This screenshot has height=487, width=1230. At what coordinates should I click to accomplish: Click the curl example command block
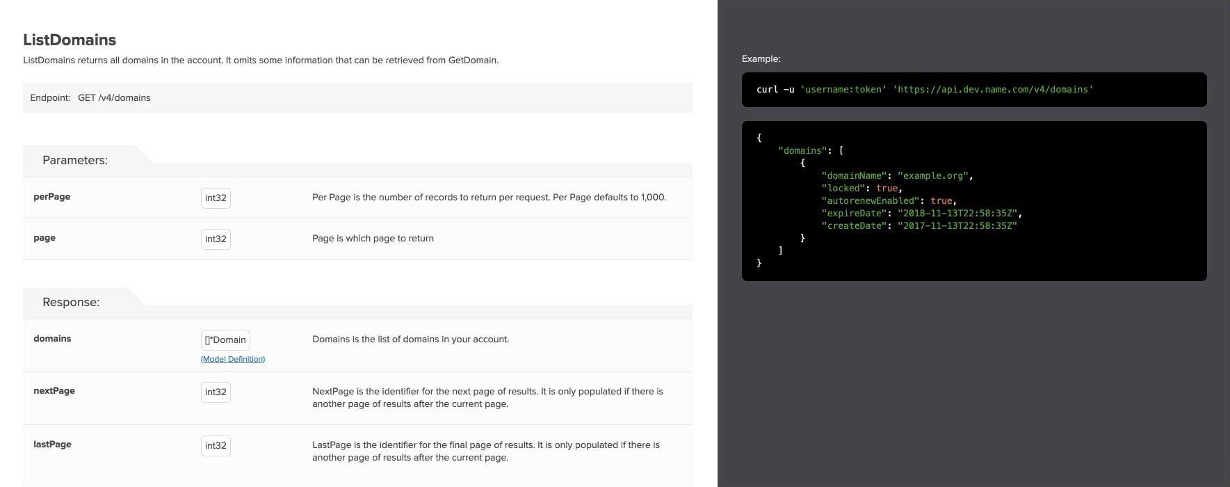tap(974, 90)
